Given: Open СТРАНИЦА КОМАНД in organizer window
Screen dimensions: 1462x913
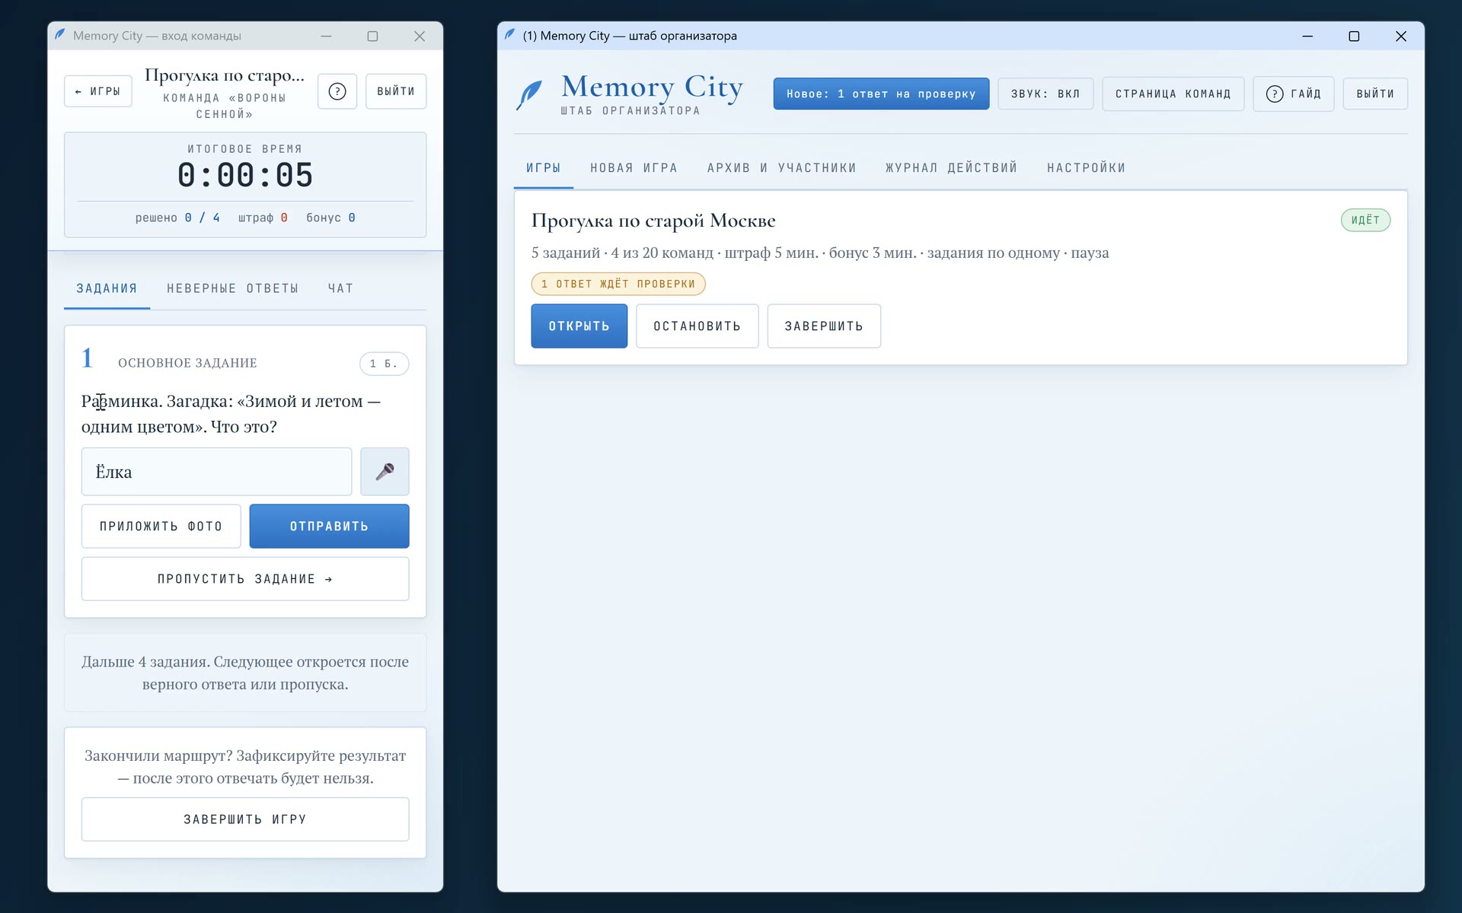Looking at the screenshot, I should pos(1173,94).
